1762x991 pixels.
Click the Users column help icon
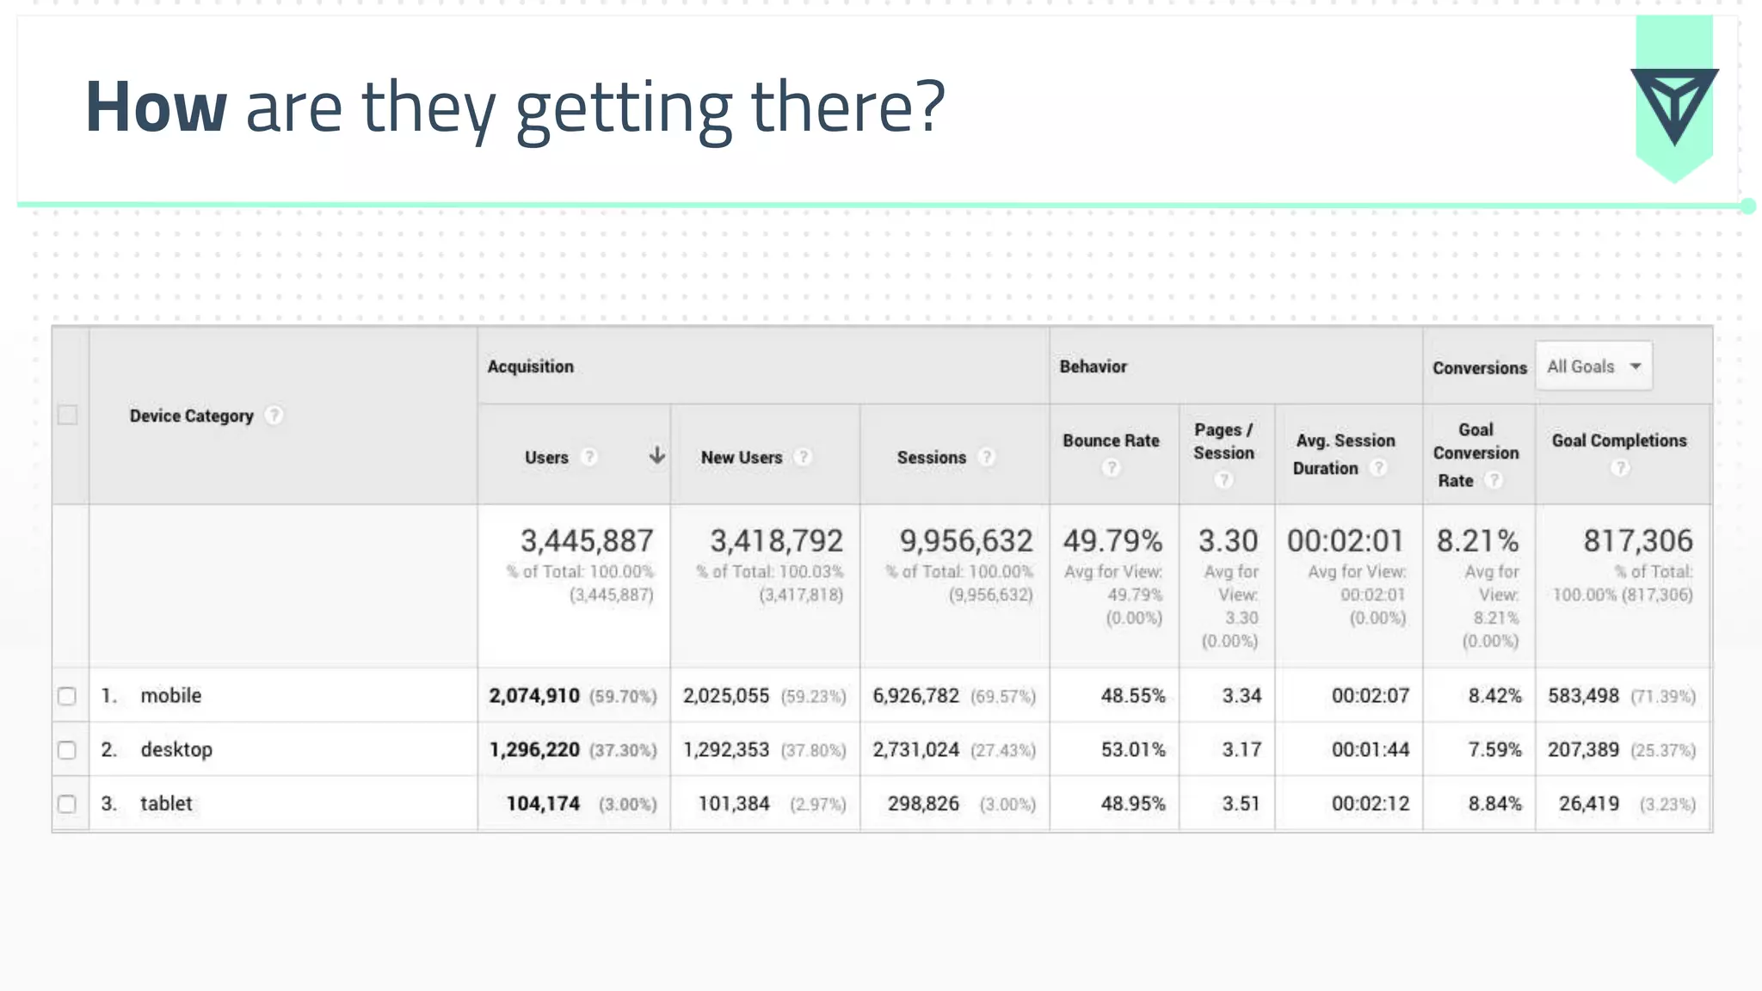point(589,457)
